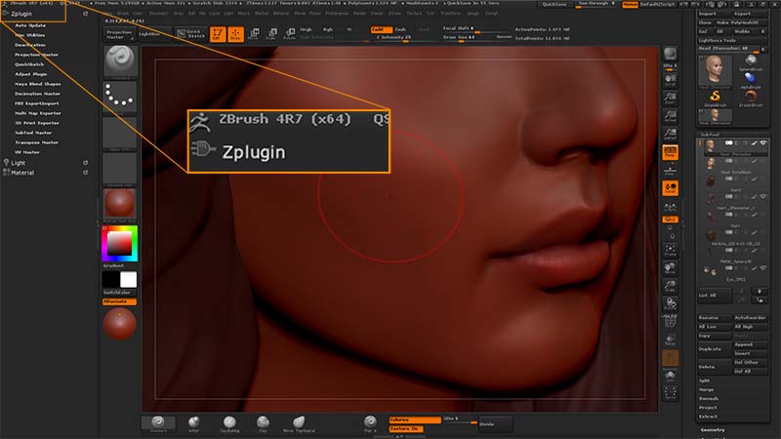Screen dimensions: 781x439
Task: Click the SwitchColor label
Action: [x=116, y=293]
